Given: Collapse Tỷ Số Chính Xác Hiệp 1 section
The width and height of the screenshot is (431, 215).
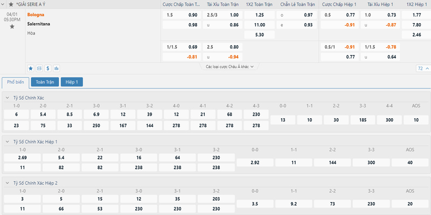Looking at the screenshot, I should point(8,141).
